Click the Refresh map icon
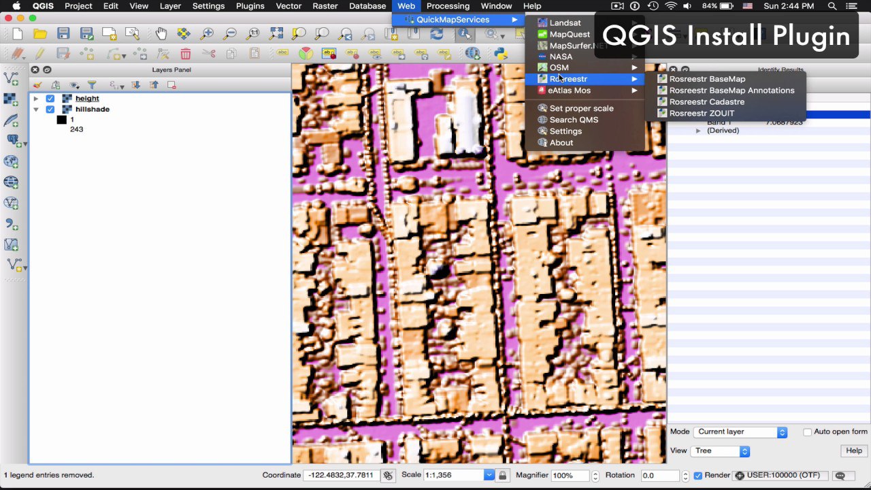The image size is (871, 490). 437,33
